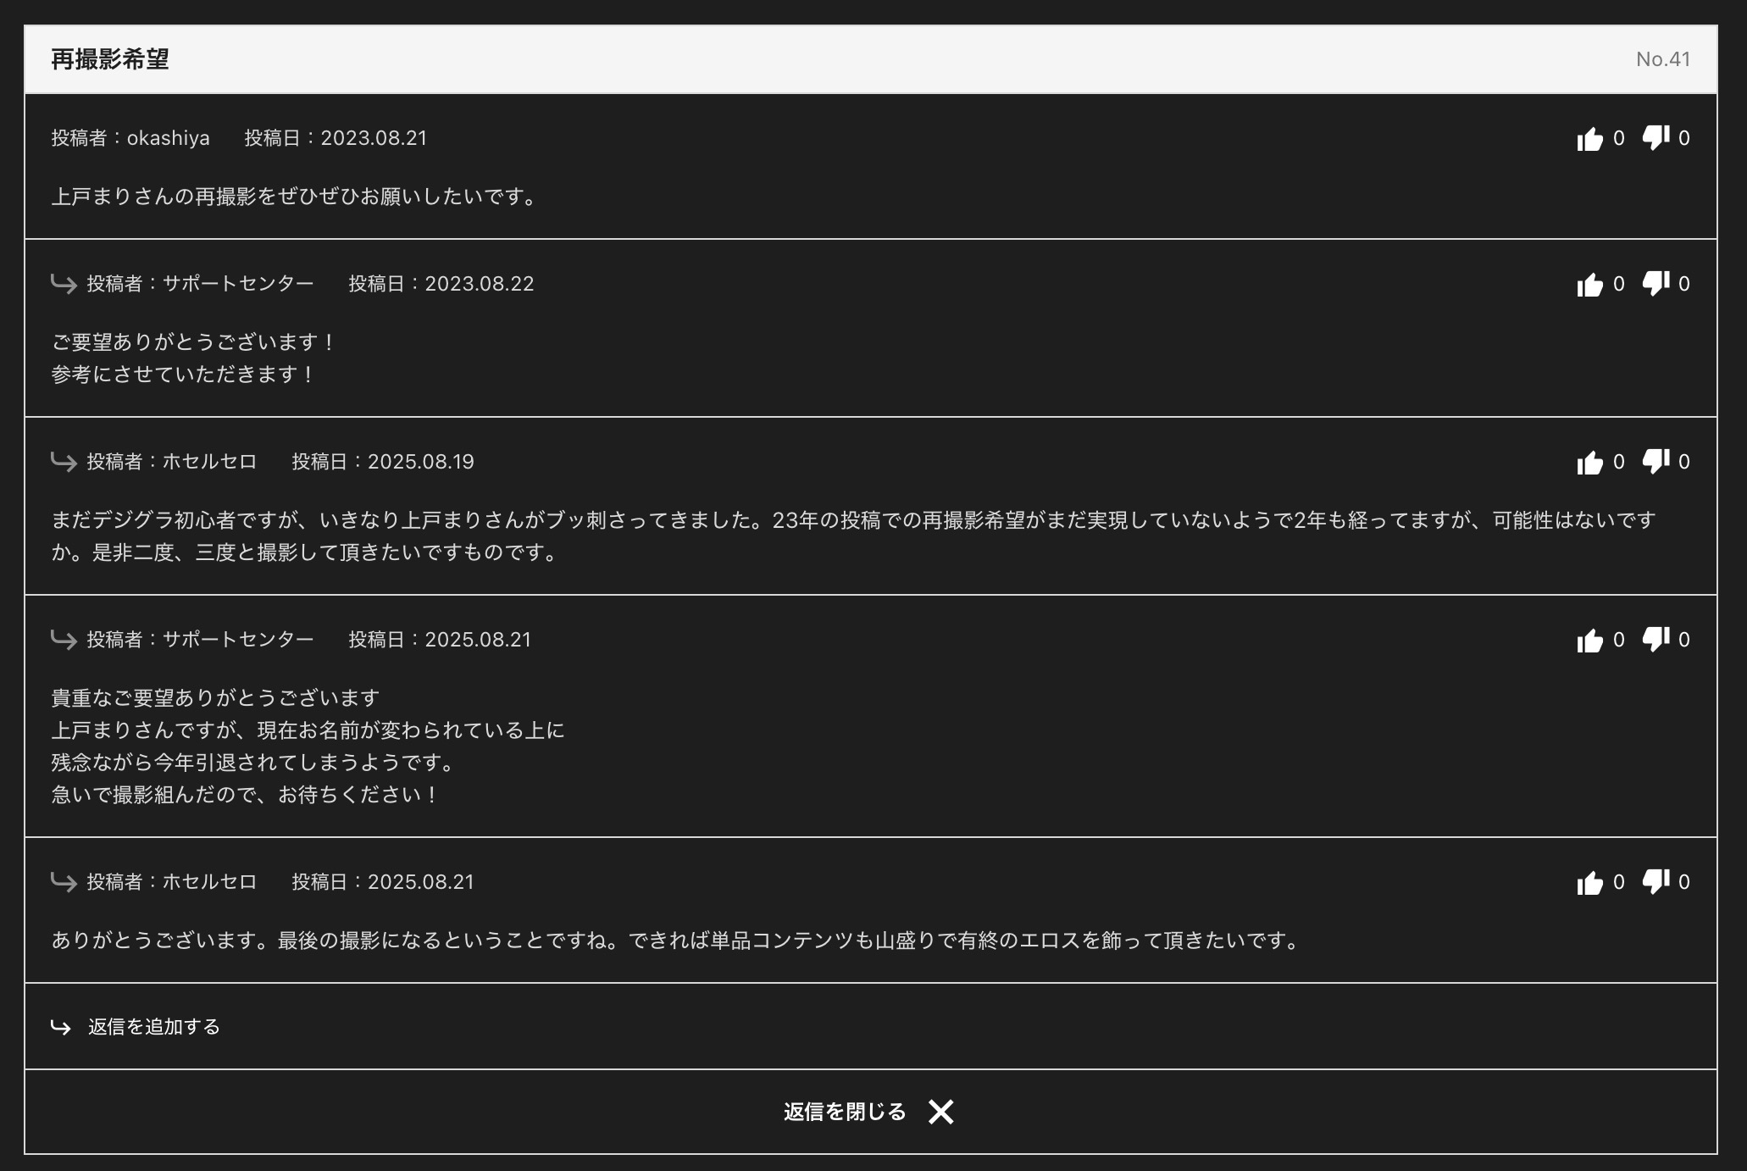Dislike ホセルセロ's 2025.08.19 reply
1747x1171 pixels.
[x=1655, y=462]
